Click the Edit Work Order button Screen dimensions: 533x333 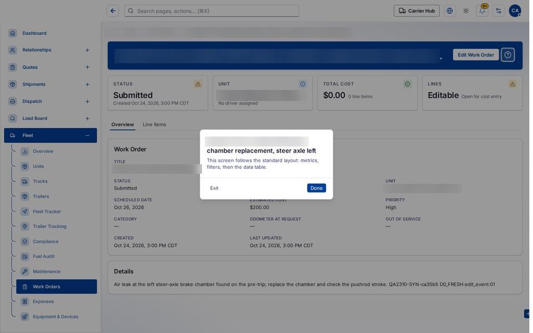point(476,55)
